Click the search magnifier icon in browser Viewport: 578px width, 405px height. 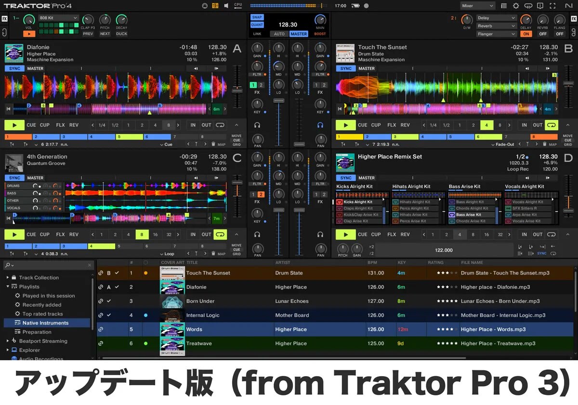pos(8,265)
